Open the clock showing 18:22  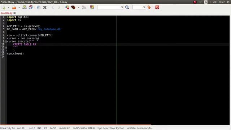(222, 2)
